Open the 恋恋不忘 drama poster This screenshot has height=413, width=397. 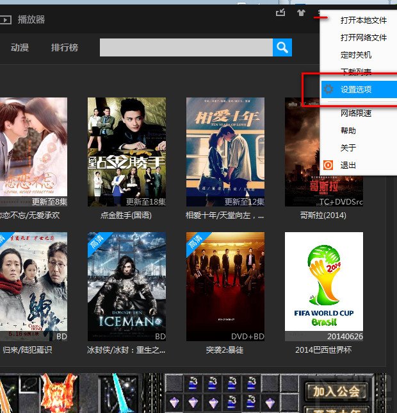pos(33,152)
